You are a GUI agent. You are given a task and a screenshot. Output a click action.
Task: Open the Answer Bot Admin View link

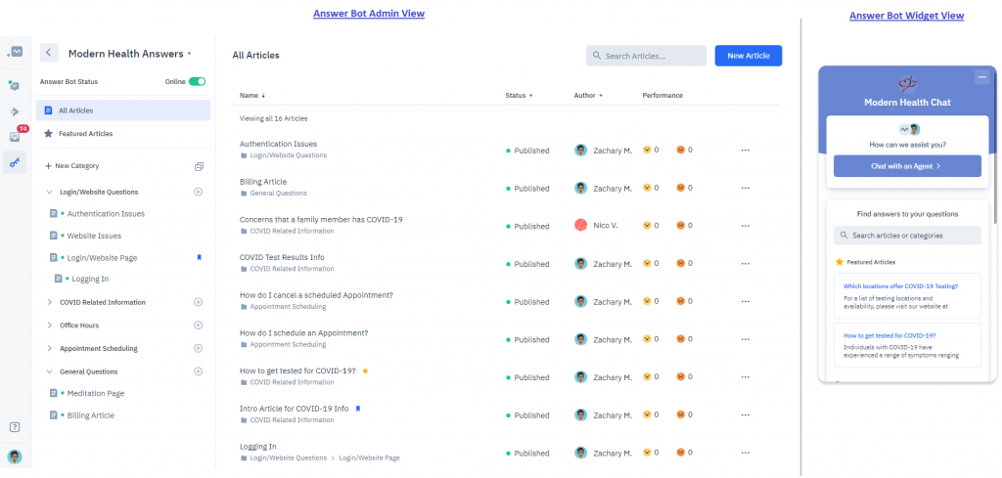(369, 14)
